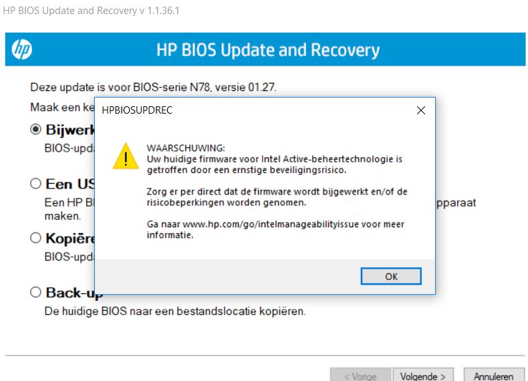The width and height of the screenshot is (528, 381).
Task: Click the Annuleren button
Action: click(494, 375)
